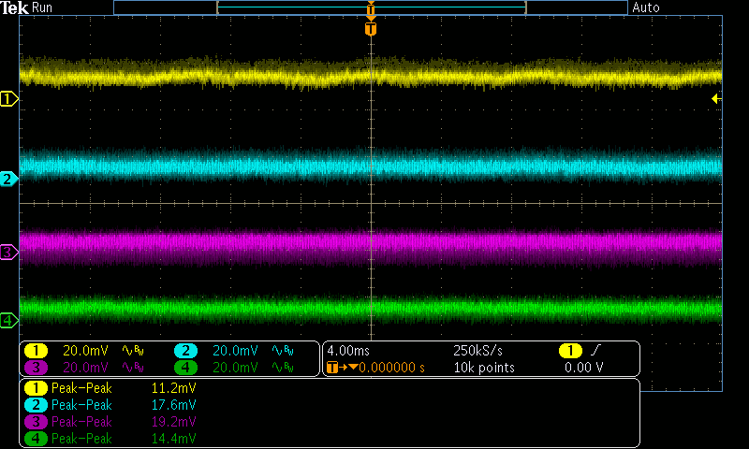Select the green channel 4 ground marker
This screenshot has width=749, height=449.
click(x=8, y=321)
